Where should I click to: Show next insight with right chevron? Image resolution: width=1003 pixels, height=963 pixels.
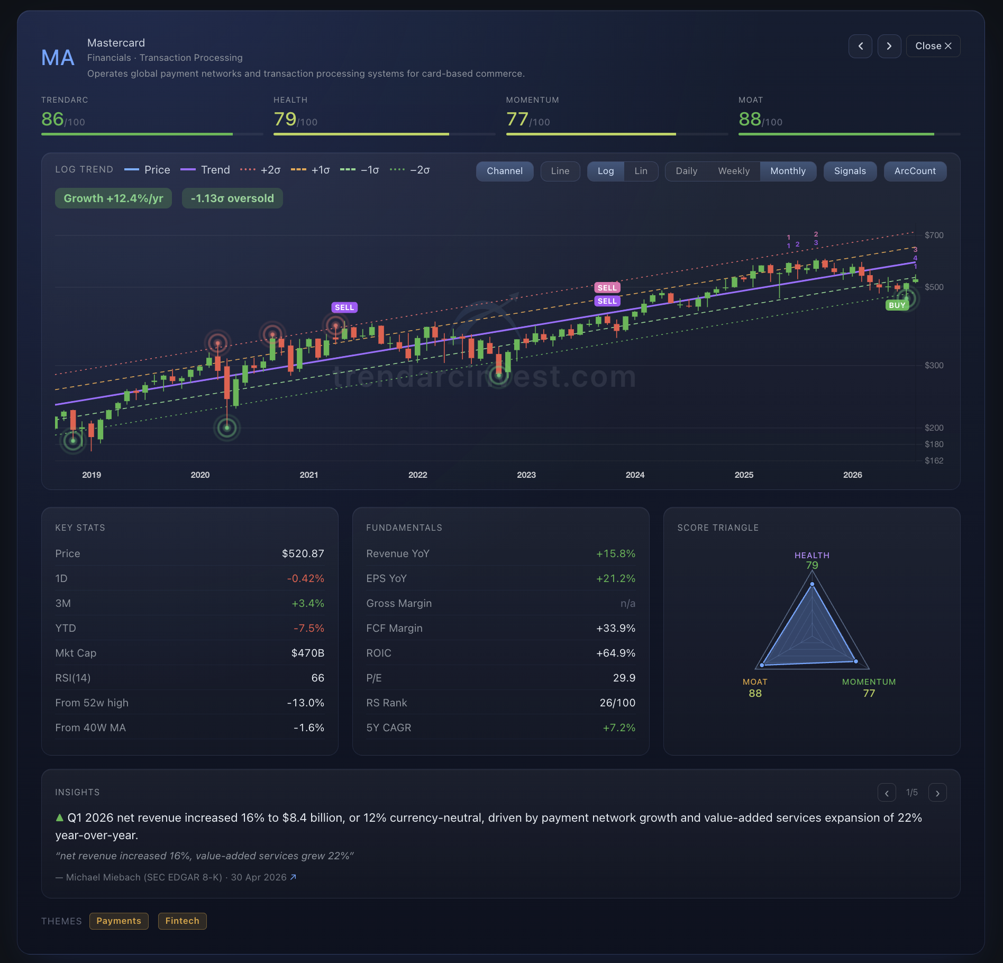(x=937, y=793)
